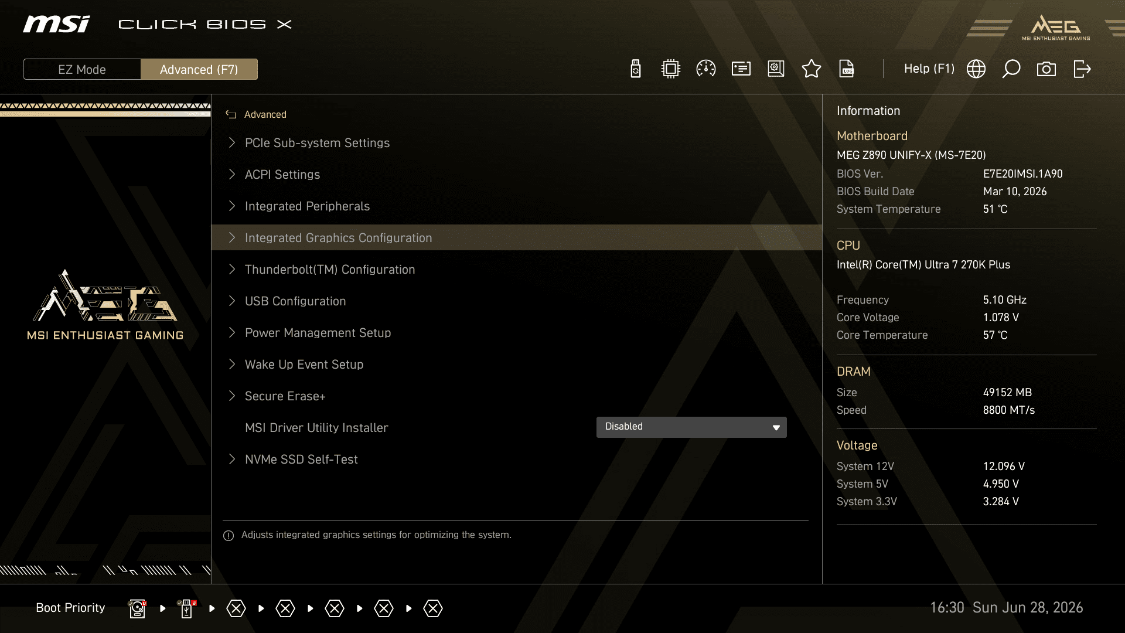Click the BIOS version E7E20IMSI.1A90

click(x=1023, y=174)
